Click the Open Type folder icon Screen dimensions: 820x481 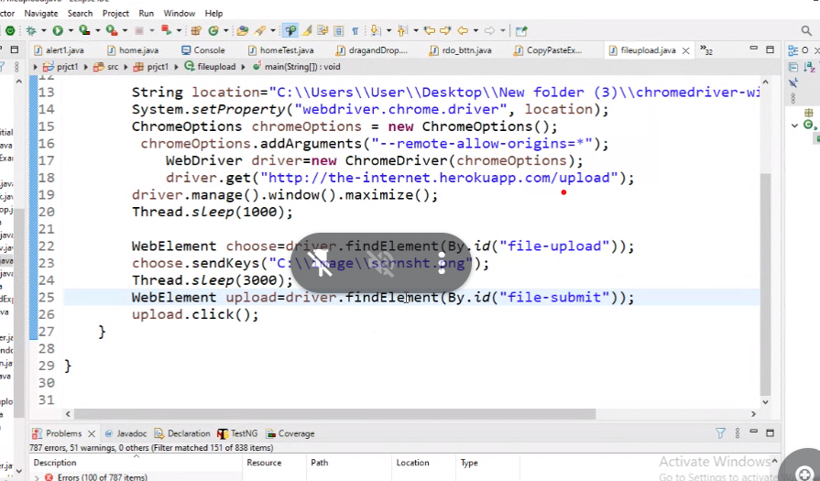coord(243,31)
